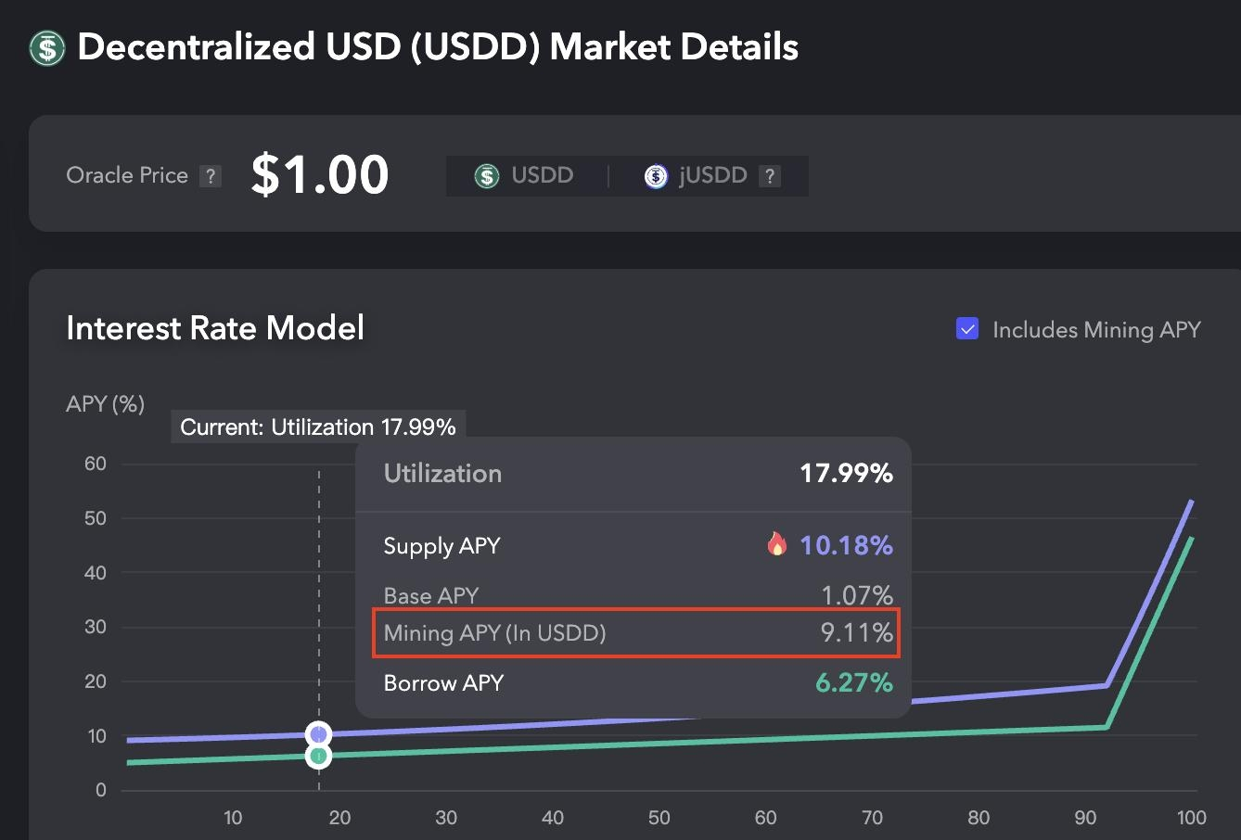
Task: Click the purple jUSDD token icon
Action: tap(656, 176)
